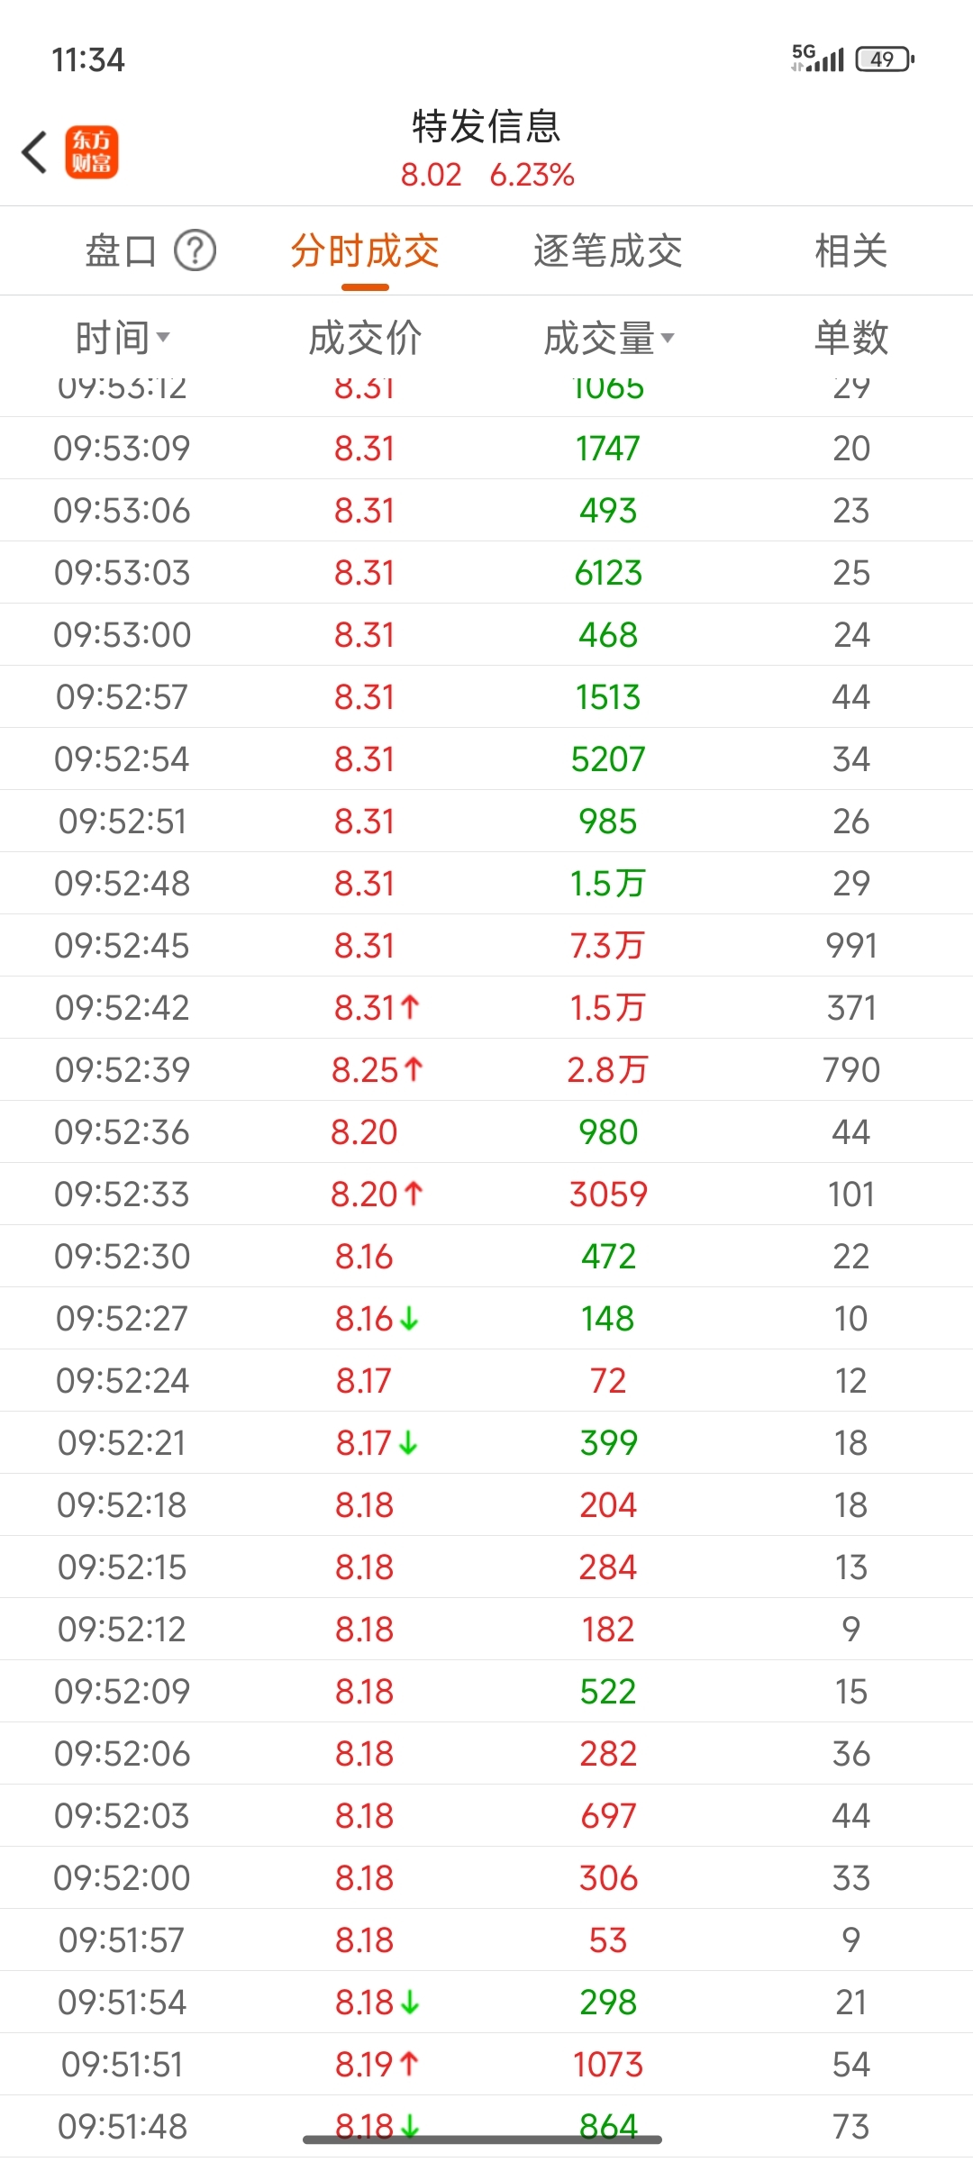Tap the 成交价 column header

[x=365, y=338]
